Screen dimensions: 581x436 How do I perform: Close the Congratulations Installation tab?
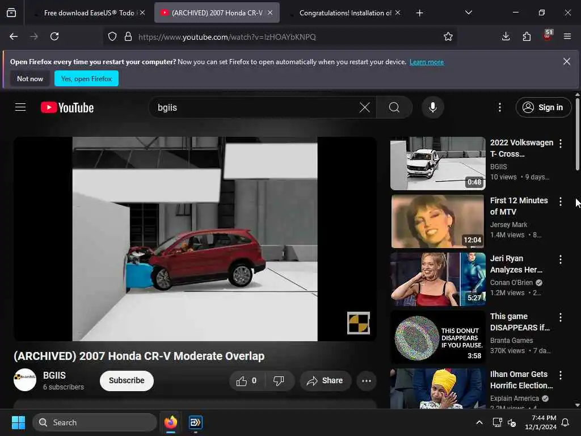coord(398,12)
